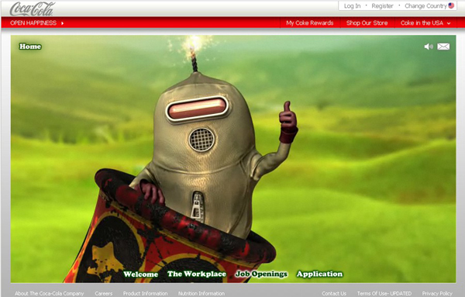Click the Careers footer link
Screen dimensions: 465x297
104,293
